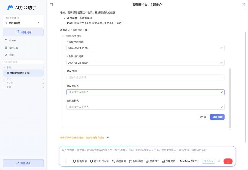Open the 自动 mode dropdown

208,161
